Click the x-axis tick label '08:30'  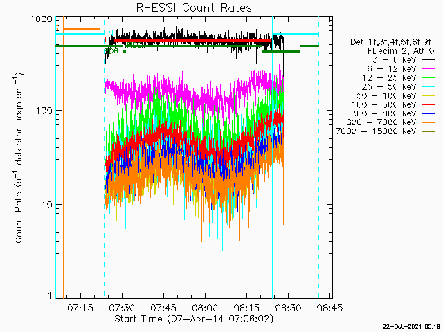[288, 308]
